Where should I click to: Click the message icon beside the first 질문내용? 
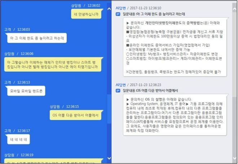[x=118, y=14]
